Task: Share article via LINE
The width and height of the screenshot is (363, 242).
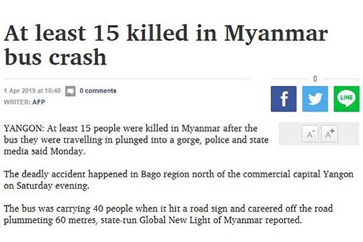Action: click(346, 99)
